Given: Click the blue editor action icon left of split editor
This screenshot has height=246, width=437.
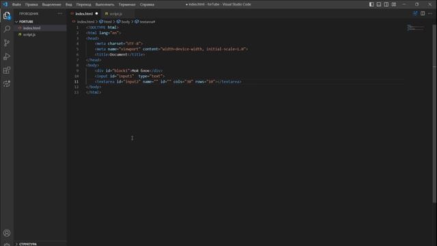Looking at the screenshot, I should point(415,14).
